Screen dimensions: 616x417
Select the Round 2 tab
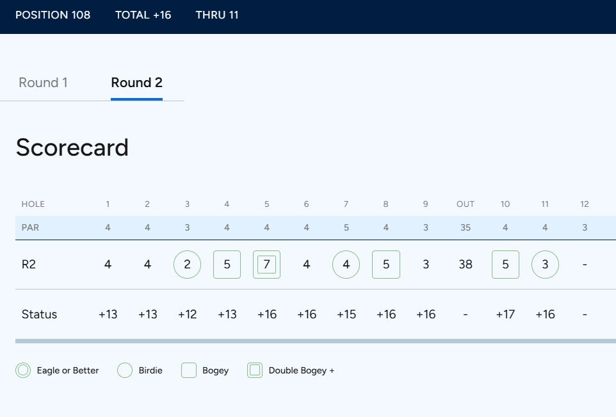[136, 83]
